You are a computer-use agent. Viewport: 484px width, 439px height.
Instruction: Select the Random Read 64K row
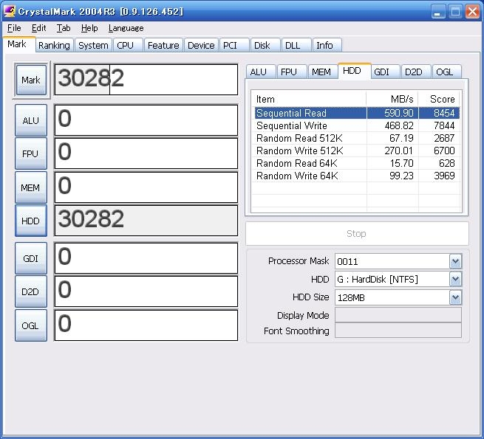[x=357, y=163]
